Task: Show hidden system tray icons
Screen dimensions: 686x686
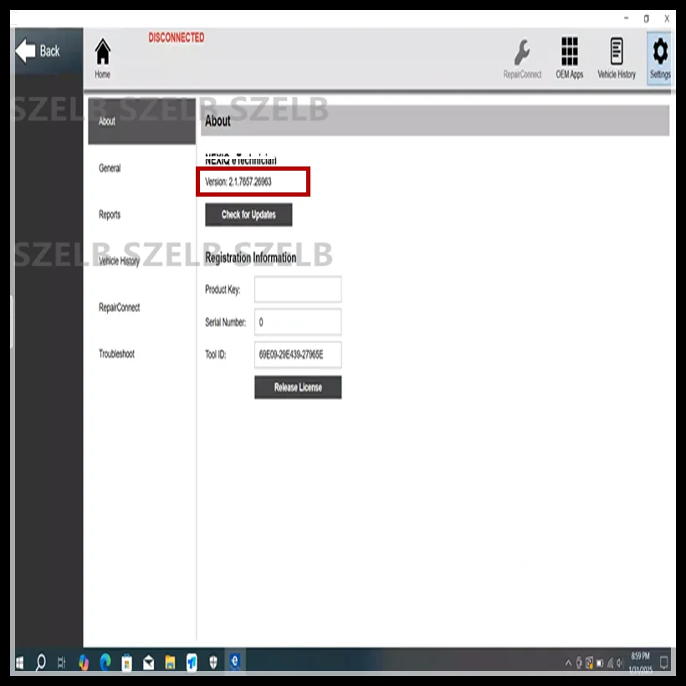Action: [x=568, y=663]
